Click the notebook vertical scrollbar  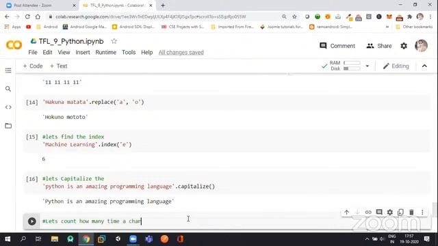coord(435,209)
